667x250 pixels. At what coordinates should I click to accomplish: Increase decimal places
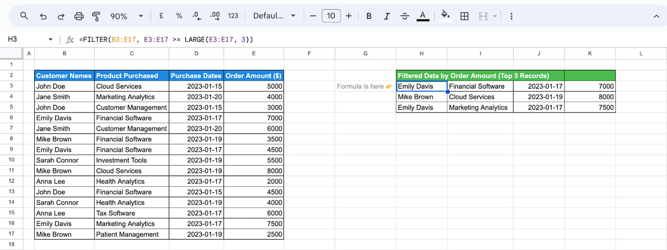click(215, 16)
